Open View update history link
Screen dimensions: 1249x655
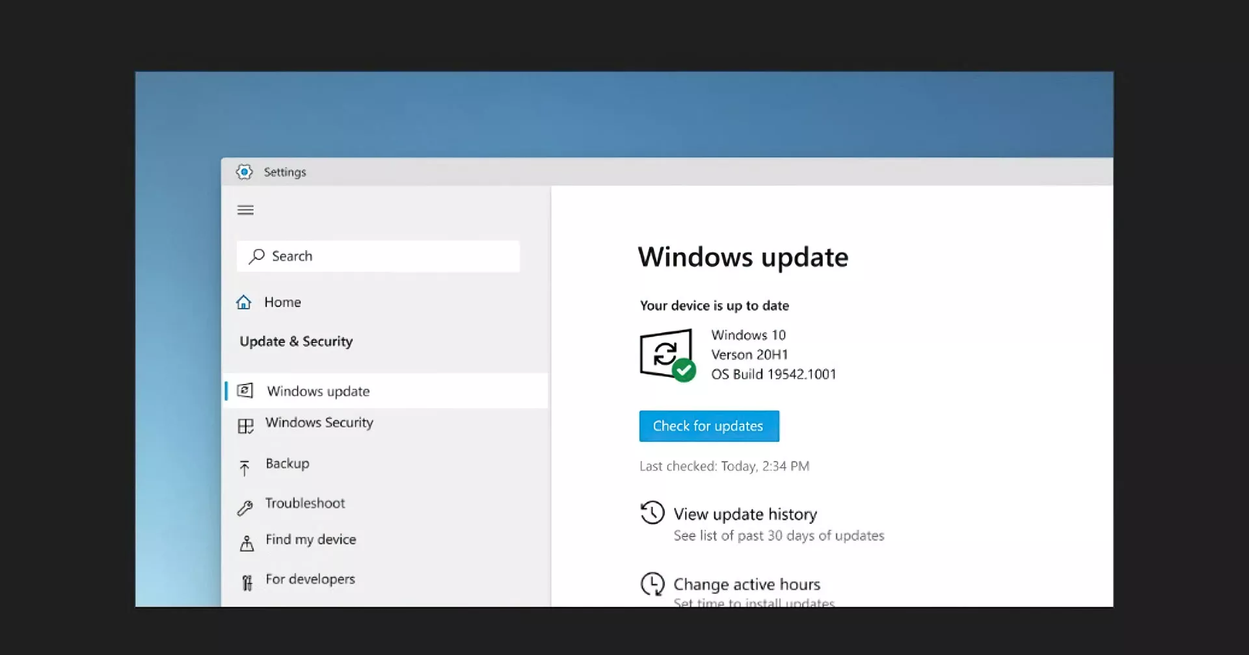[x=745, y=514]
